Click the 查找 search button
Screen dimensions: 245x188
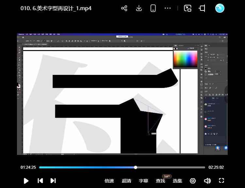tap(160, 181)
